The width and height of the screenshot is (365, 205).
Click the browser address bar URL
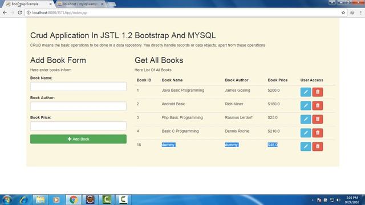[60, 13]
